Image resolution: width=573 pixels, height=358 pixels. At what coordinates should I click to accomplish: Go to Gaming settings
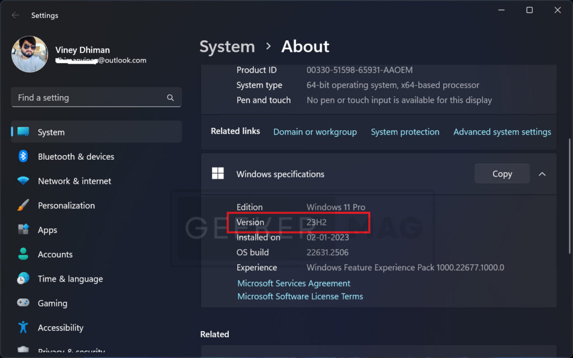pos(96,303)
